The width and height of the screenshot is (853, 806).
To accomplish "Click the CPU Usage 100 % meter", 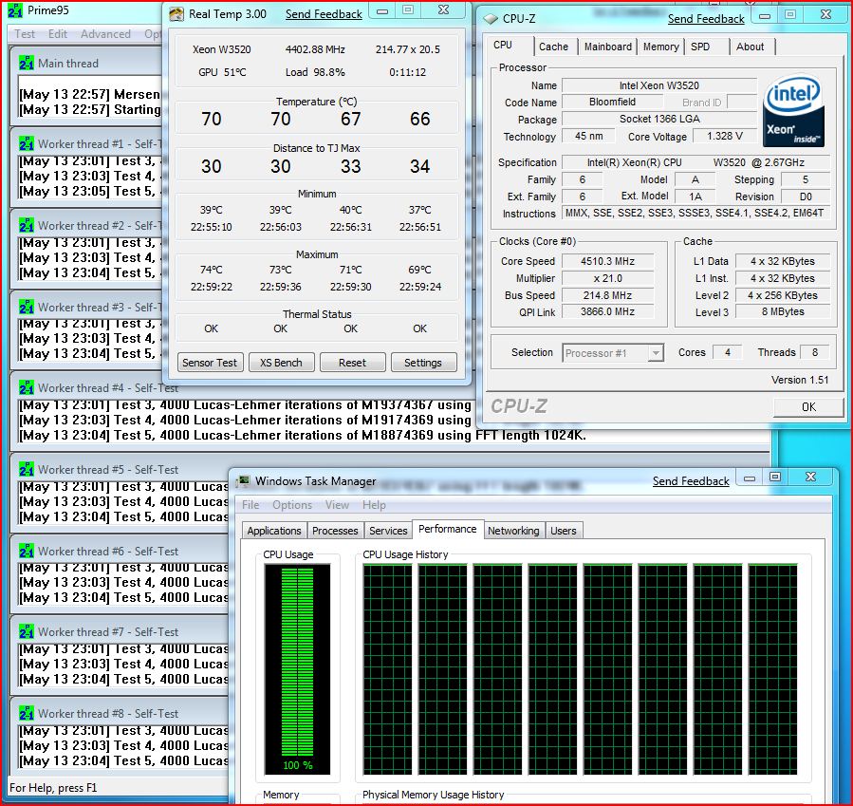I will [x=297, y=669].
